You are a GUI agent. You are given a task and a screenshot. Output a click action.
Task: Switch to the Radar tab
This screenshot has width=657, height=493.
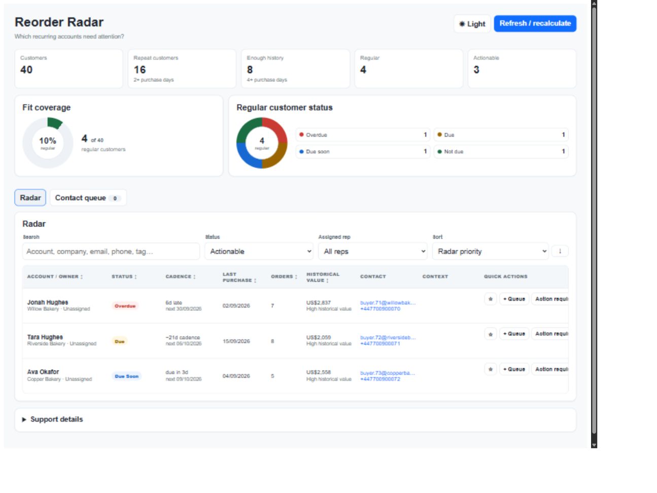(30, 198)
